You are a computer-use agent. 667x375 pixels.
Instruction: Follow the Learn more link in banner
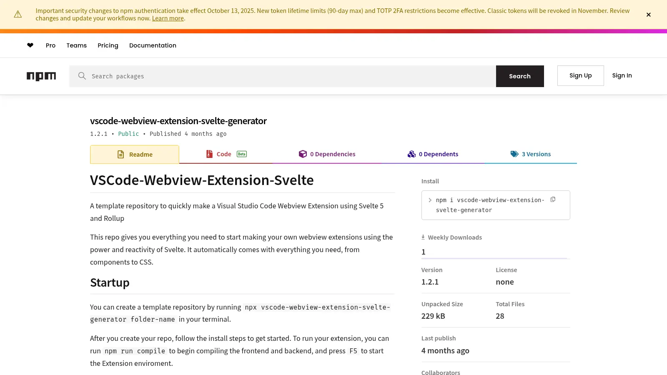click(168, 18)
